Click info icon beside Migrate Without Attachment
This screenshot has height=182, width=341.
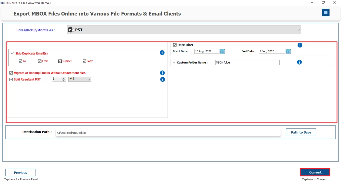coord(162,73)
